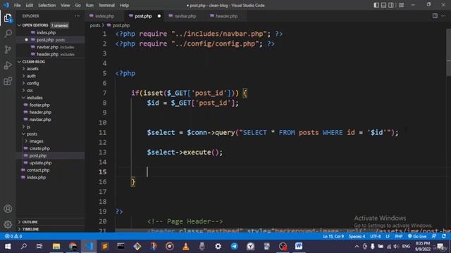Open Sublime Text from taskbar
451x253 pixels.
(x=105, y=246)
